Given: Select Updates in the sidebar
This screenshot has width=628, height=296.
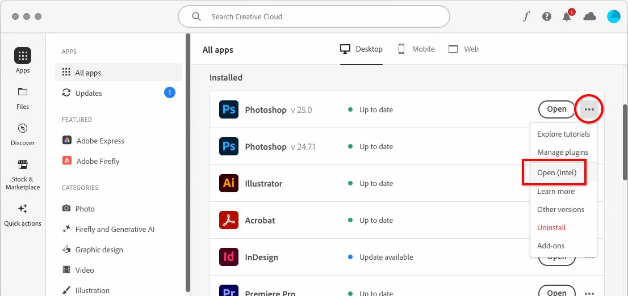Looking at the screenshot, I should 119,93.
